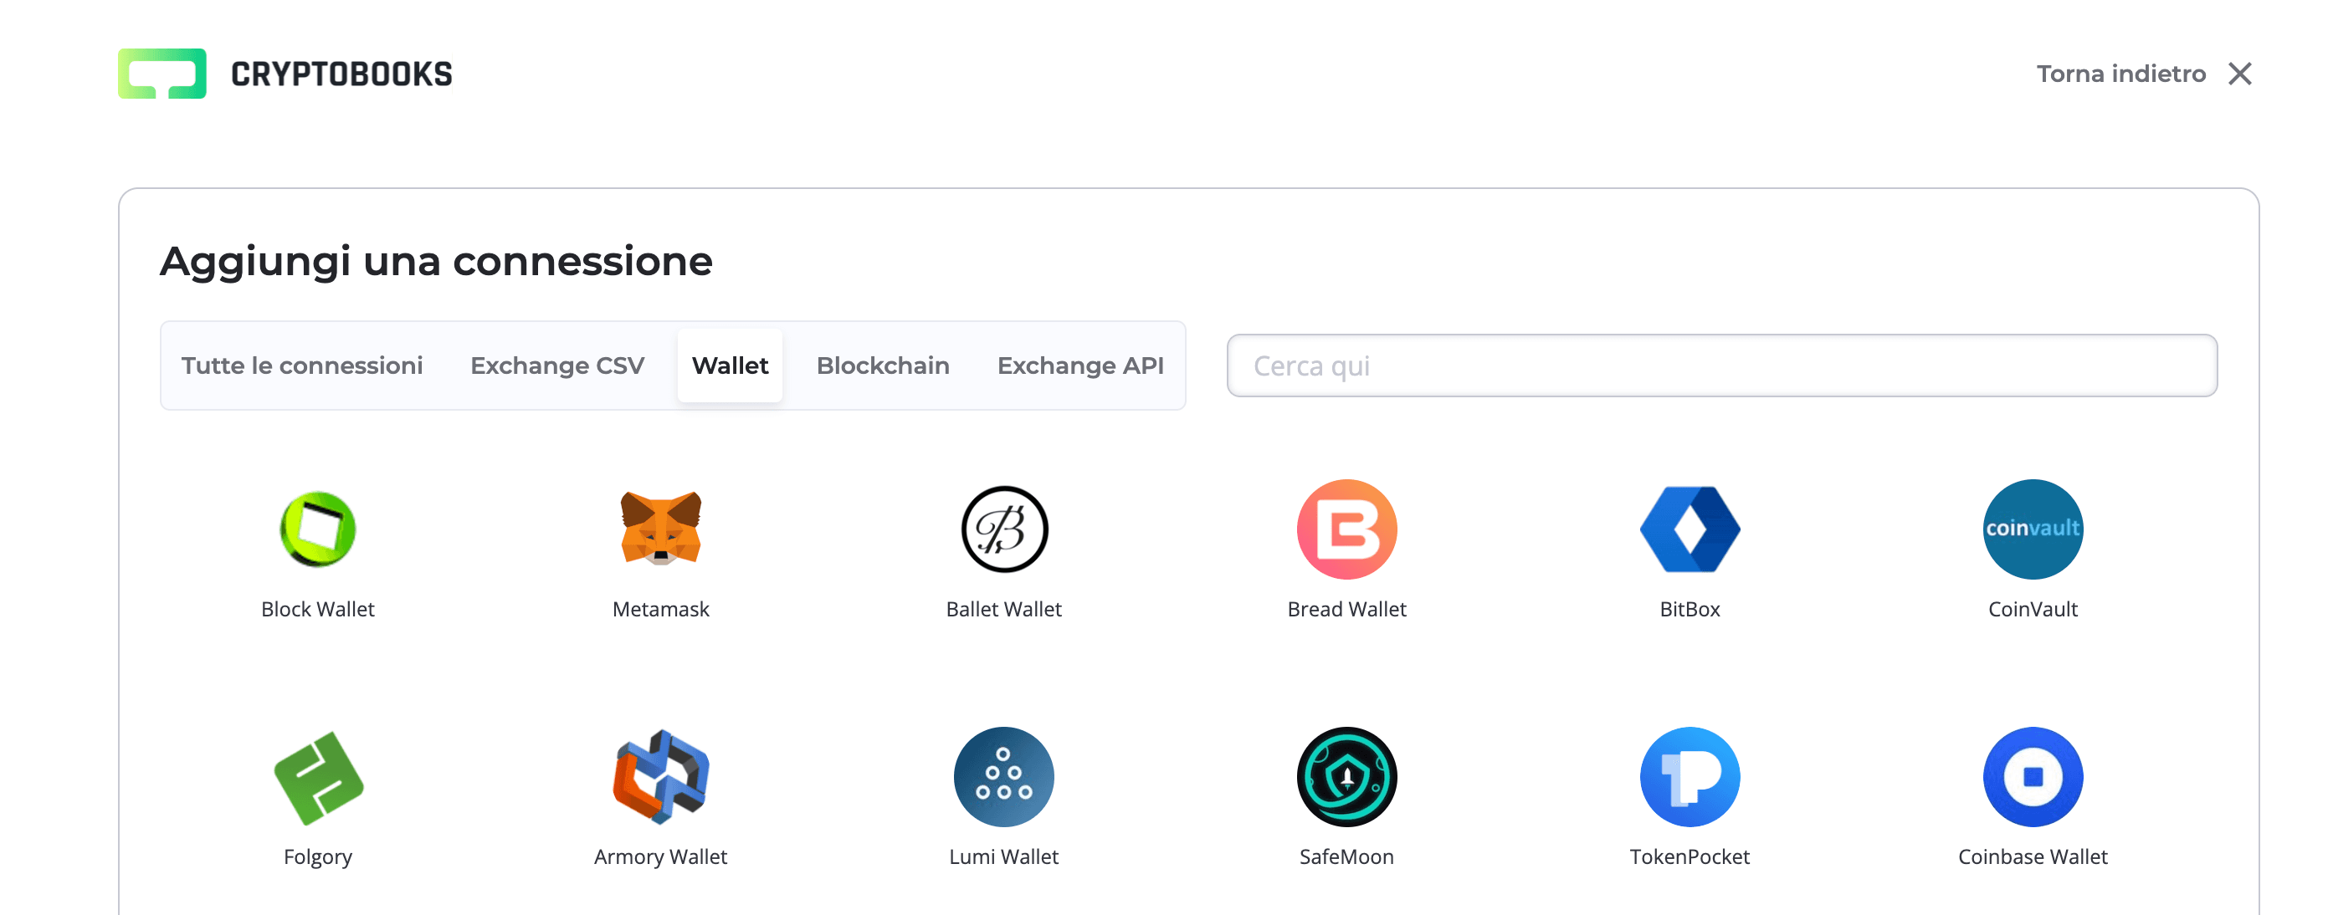Select the Folgory green icon
The height and width of the screenshot is (915, 2328).
click(x=317, y=777)
